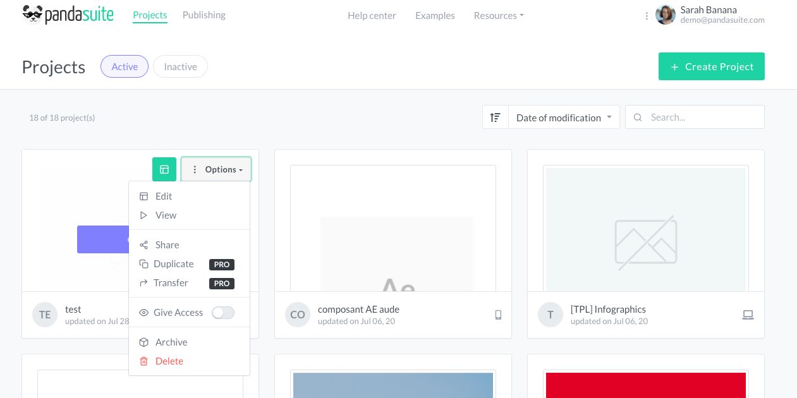Toggle the Give Access switch

tap(223, 313)
